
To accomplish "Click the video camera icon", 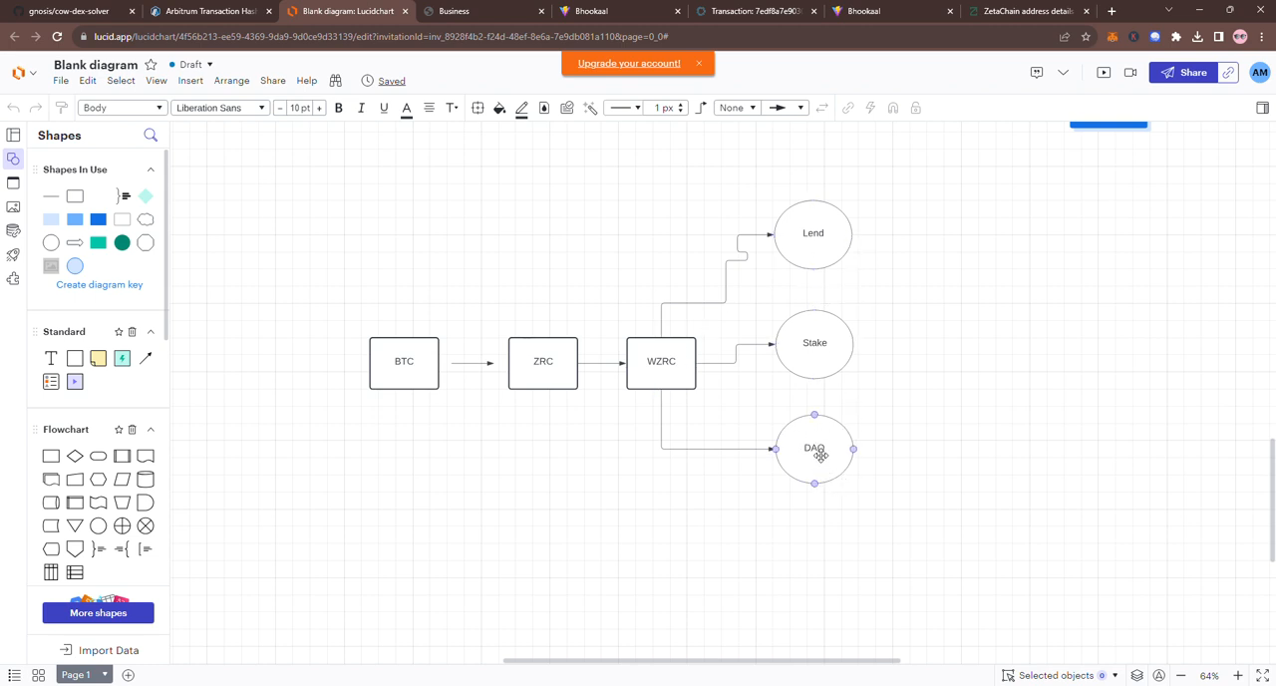I will [x=1130, y=73].
